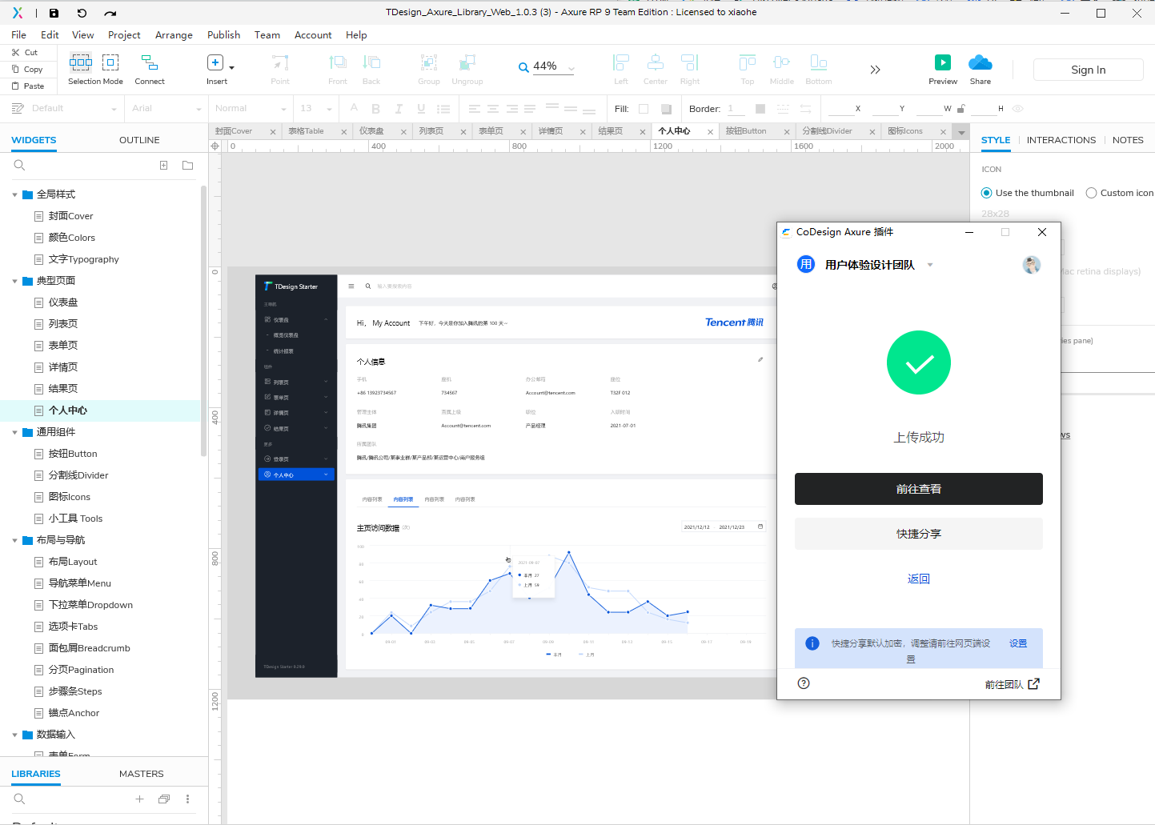1155x825 pixels.
Task: Search the libraries pane
Action: (19, 799)
